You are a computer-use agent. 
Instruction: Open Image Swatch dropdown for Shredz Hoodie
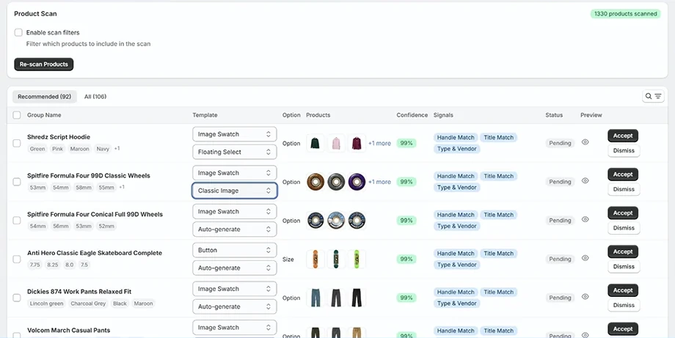(234, 134)
